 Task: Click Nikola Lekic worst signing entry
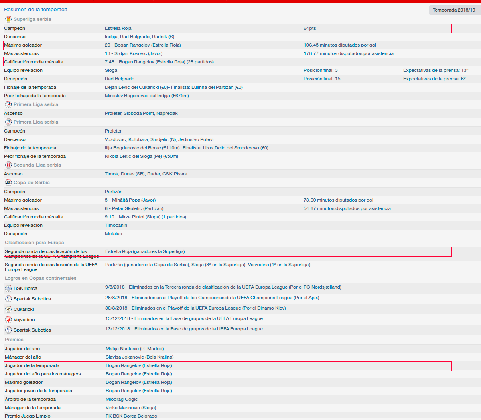pos(142,156)
